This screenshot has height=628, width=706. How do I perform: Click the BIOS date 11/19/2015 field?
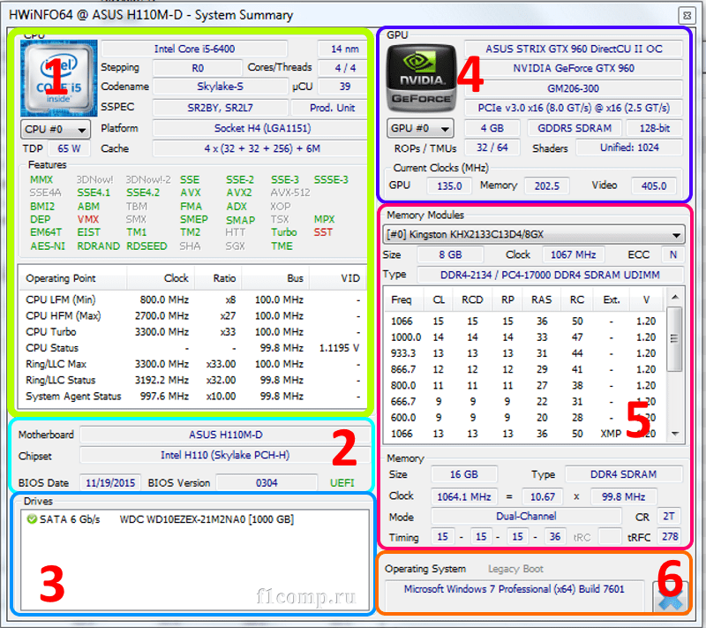point(110,483)
